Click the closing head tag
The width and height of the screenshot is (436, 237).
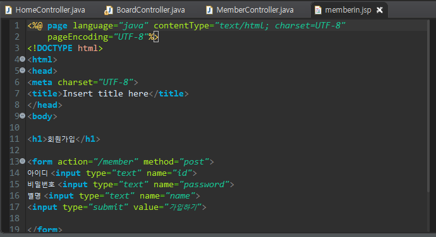[45, 105]
